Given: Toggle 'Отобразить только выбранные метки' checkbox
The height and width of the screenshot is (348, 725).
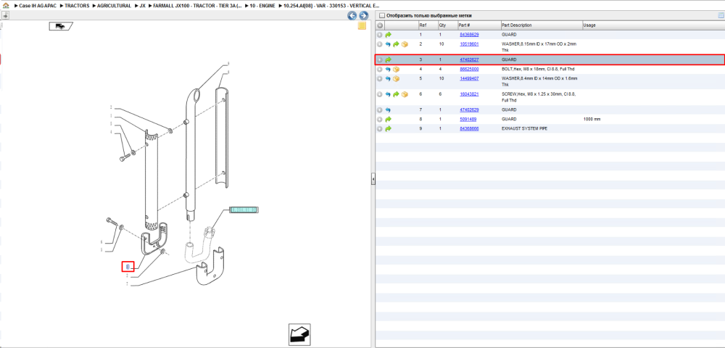Looking at the screenshot, I should click(x=382, y=16).
